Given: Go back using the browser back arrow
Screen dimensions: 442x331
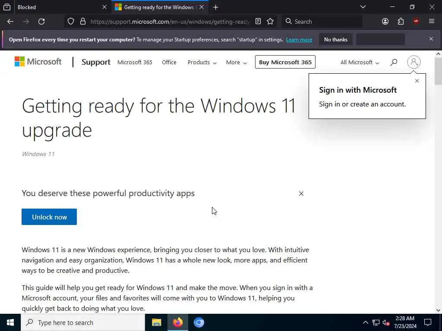Looking at the screenshot, I should point(10,22).
